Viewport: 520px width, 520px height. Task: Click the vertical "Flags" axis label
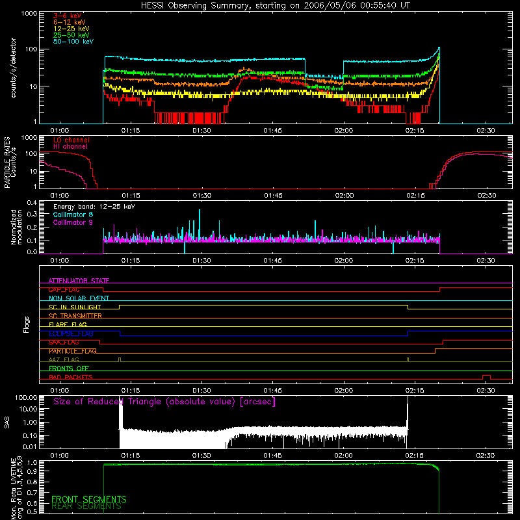pyautogui.click(x=27, y=324)
